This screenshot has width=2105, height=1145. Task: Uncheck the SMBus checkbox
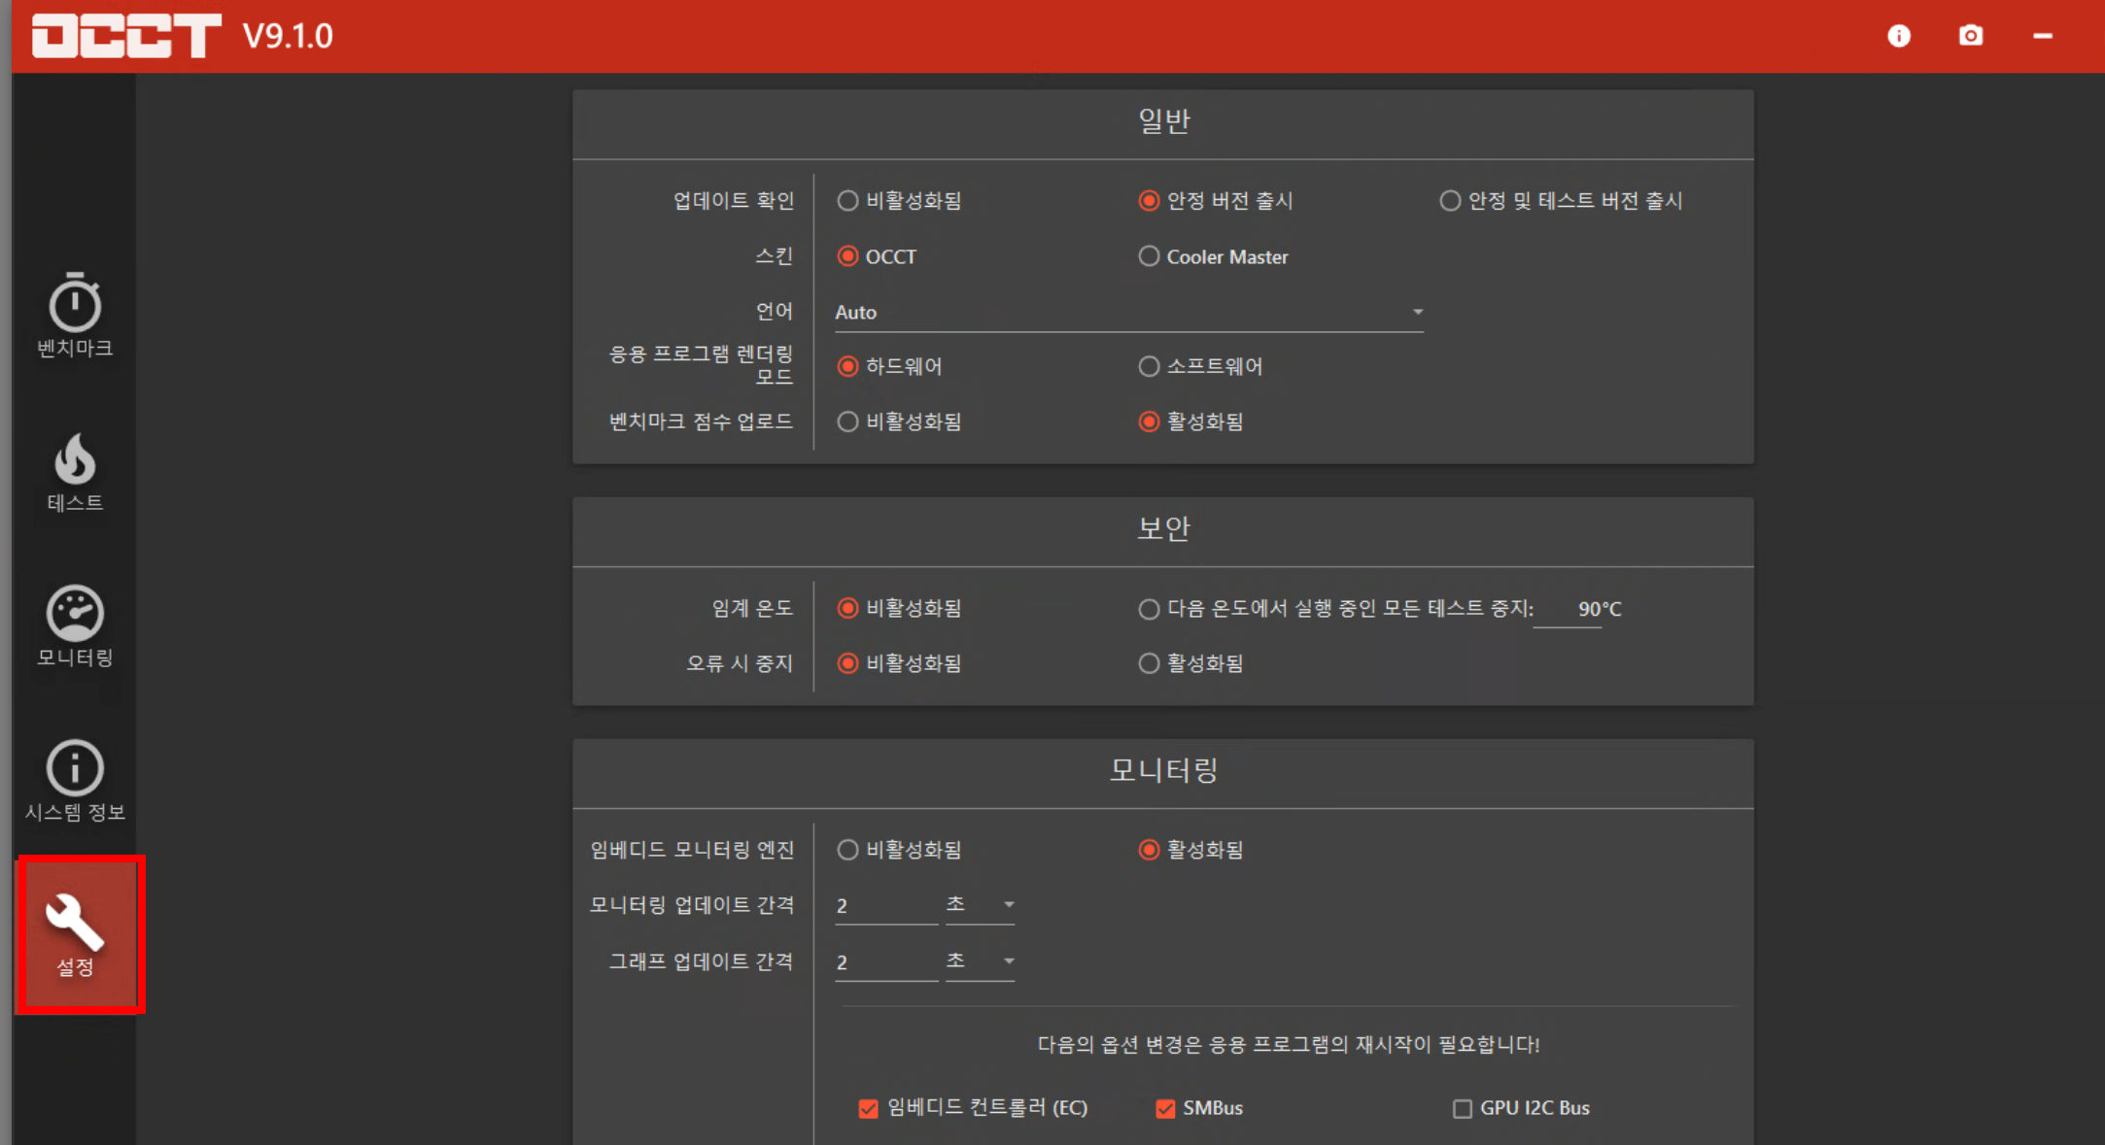[x=1164, y=1108]
